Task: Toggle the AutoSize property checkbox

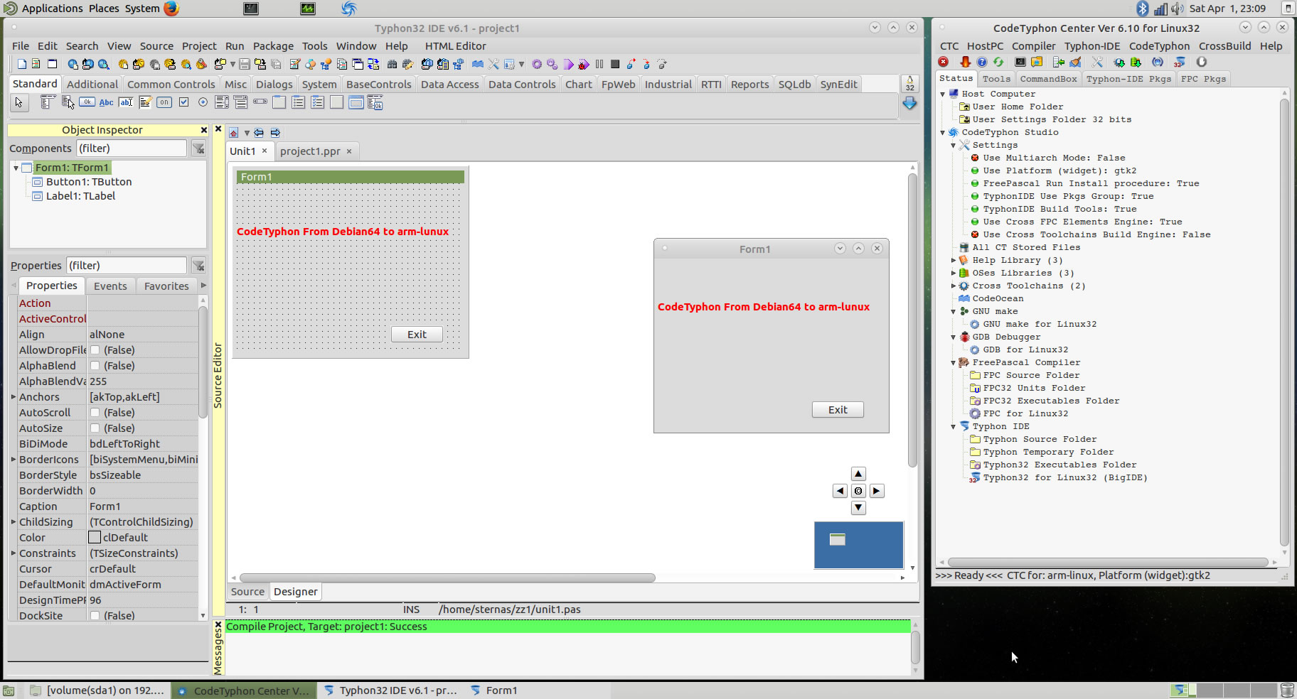Action: tap(95, 428)
